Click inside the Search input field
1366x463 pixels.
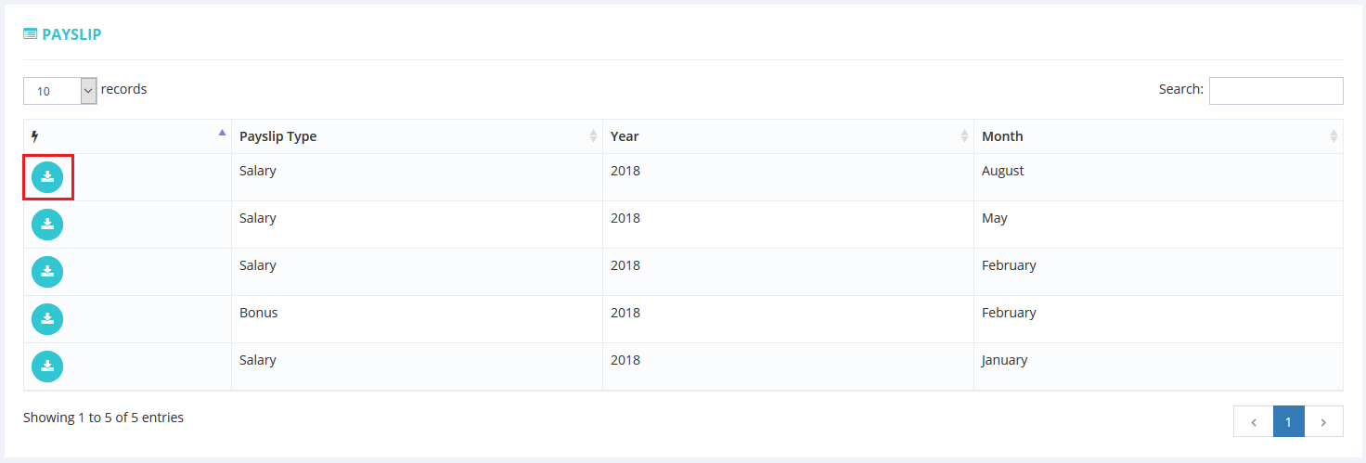(x=1275, y=90)
